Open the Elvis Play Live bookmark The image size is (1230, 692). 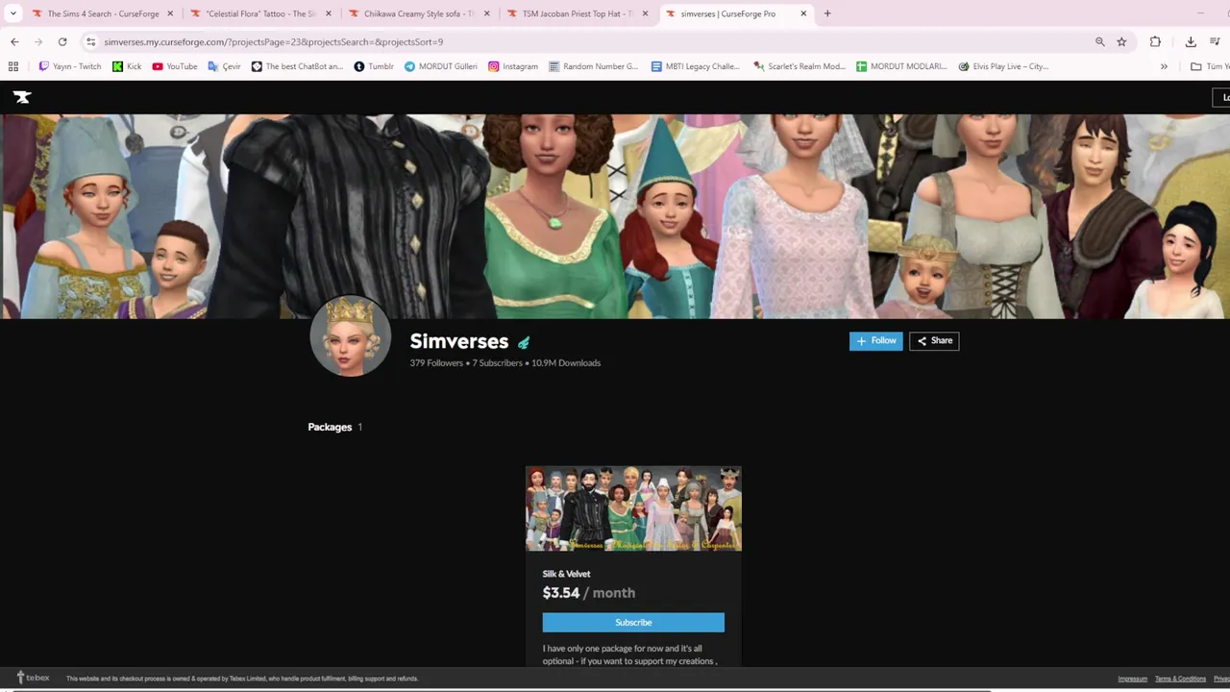click(x=1003, y=66)
